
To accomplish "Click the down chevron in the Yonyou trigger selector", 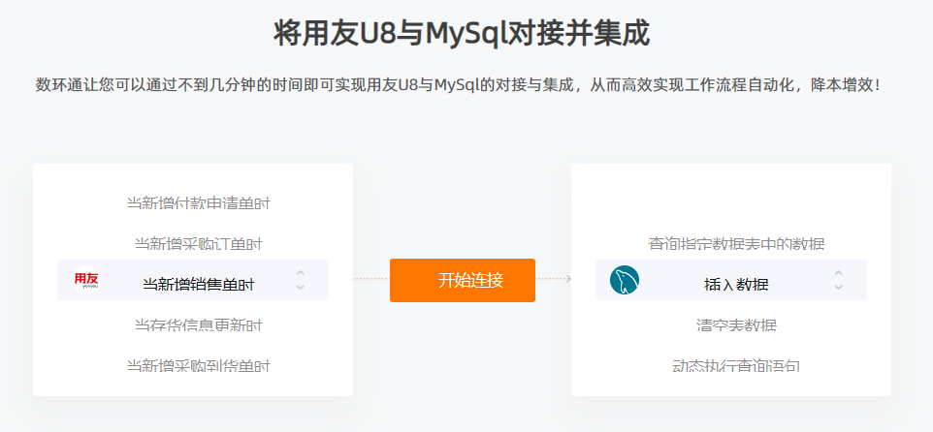I will 301,287.
